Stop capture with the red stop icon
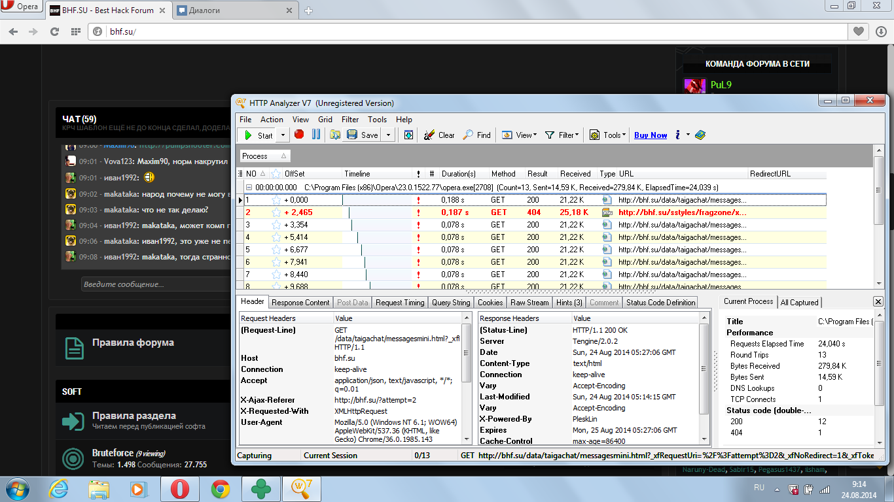The height and width of the screenshot is (502, 894). point(299,135)
